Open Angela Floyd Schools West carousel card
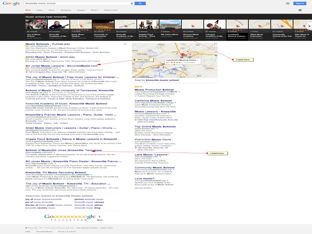312x234 pixels. (148, 30)
